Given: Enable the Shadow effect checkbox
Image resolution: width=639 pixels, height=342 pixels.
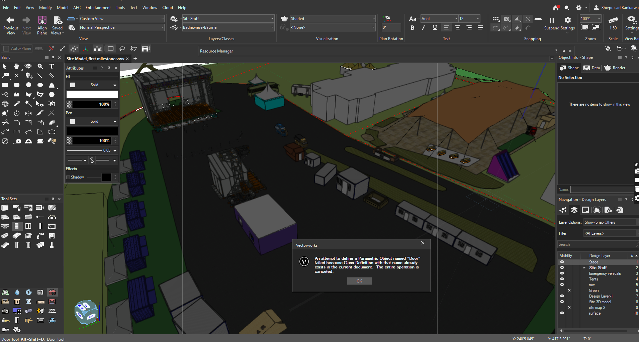Looking at the screenshot, I should click(68, 177).
